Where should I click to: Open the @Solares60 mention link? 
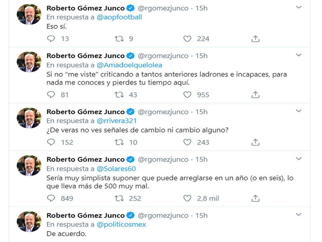tap(116, 169)
